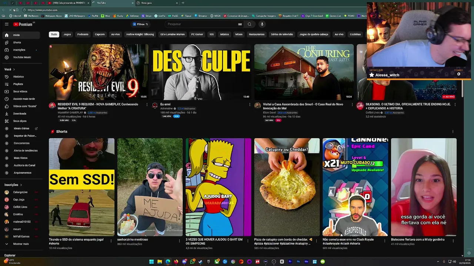Viewport: 474px width, 266px height.
Task: Open Steam from the taskbar
Action: coord(200,262)
